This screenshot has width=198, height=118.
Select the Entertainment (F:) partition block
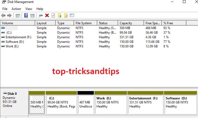pos(145,104)
